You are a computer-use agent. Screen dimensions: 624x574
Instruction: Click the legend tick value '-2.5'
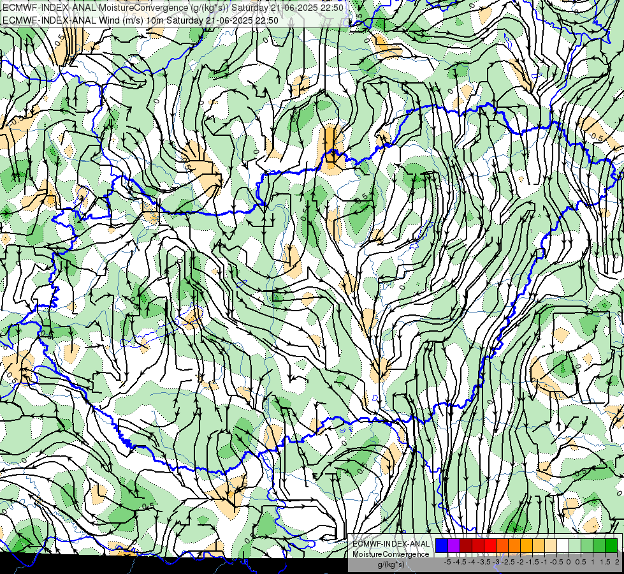508,562
